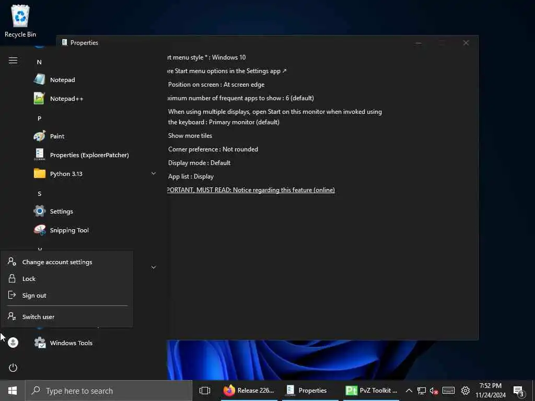Click the gear icon in system tray
The width and height of the screenshot is (535, 401).
pyautogui.click(x=466, y=391)
